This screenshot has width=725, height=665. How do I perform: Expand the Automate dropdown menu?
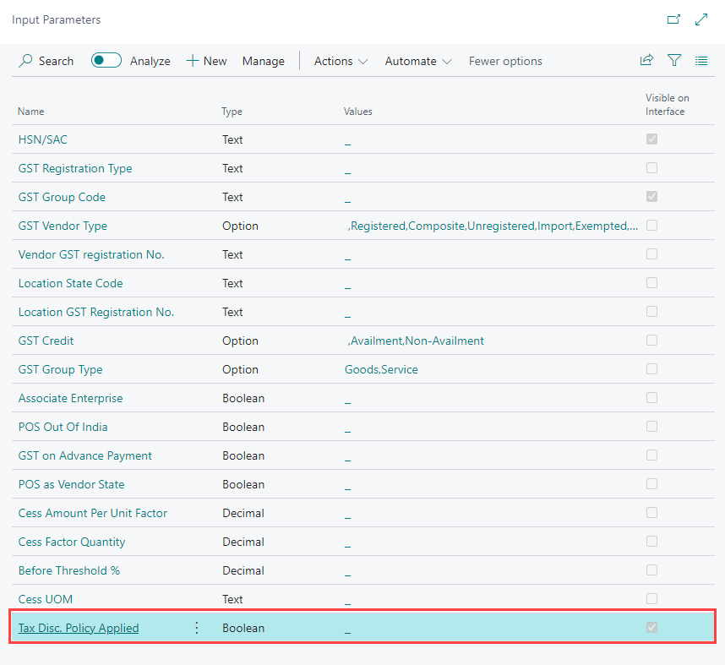(418, 61)
